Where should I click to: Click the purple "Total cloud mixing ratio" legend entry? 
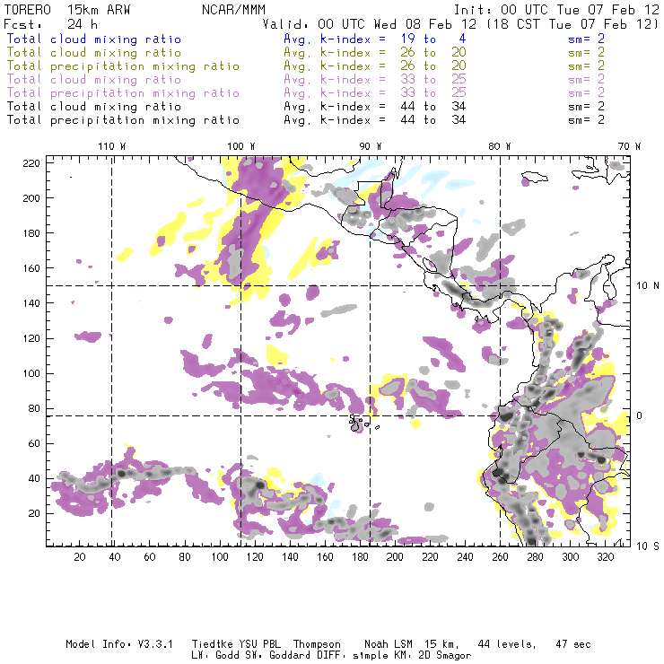[94, 80]
